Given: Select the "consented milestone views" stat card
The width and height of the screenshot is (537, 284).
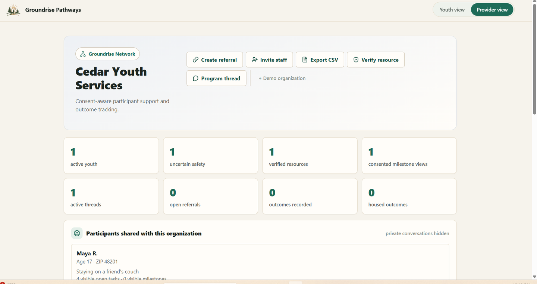Looking at the screenshot, I should click(x=409, y=156).
